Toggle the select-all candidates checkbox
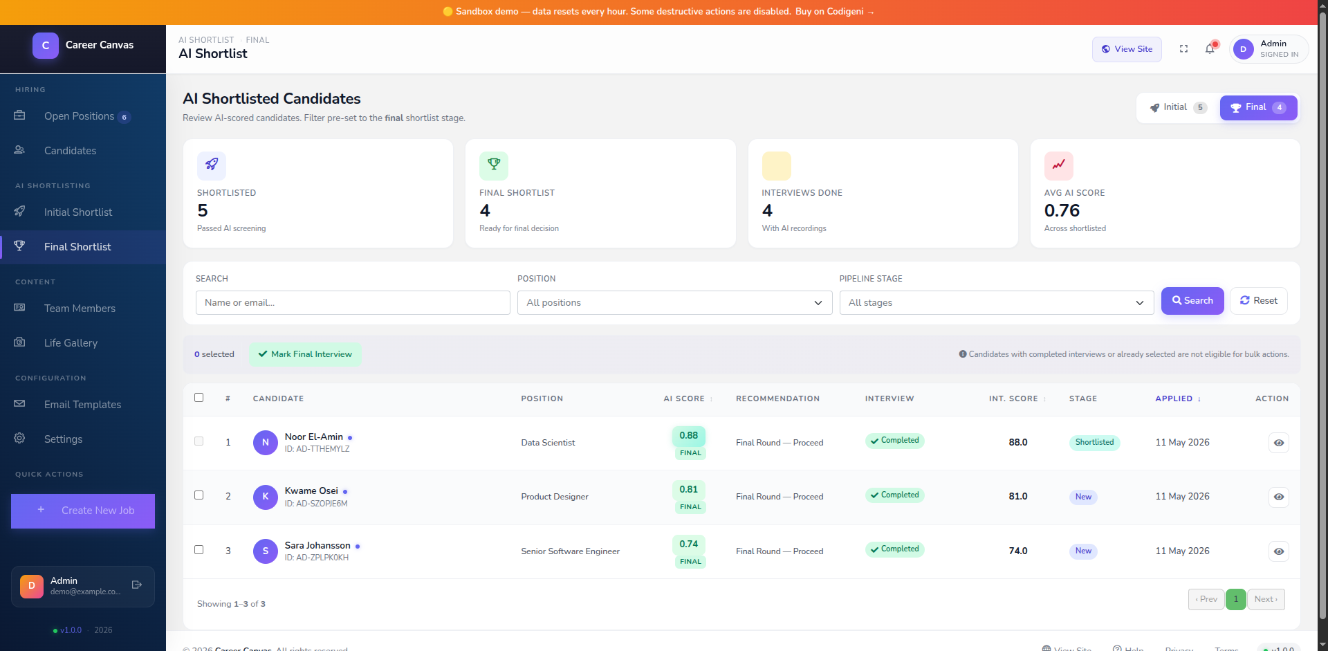 [199, 398]
